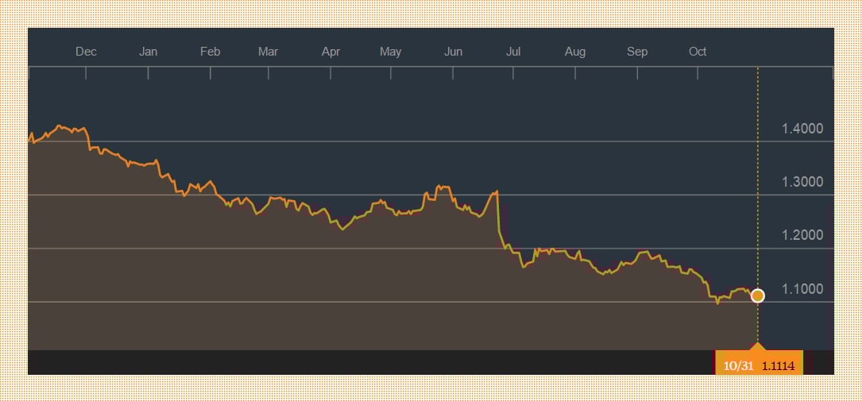Click the highlighted data point marker on the line
This screenshot has width=862, height=401.
click(758, 295)
